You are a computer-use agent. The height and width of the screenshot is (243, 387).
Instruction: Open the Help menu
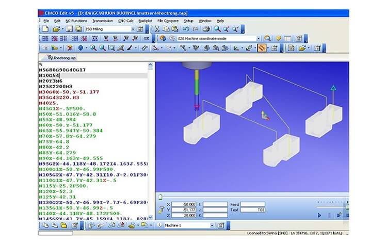click(x=220, y=21)
